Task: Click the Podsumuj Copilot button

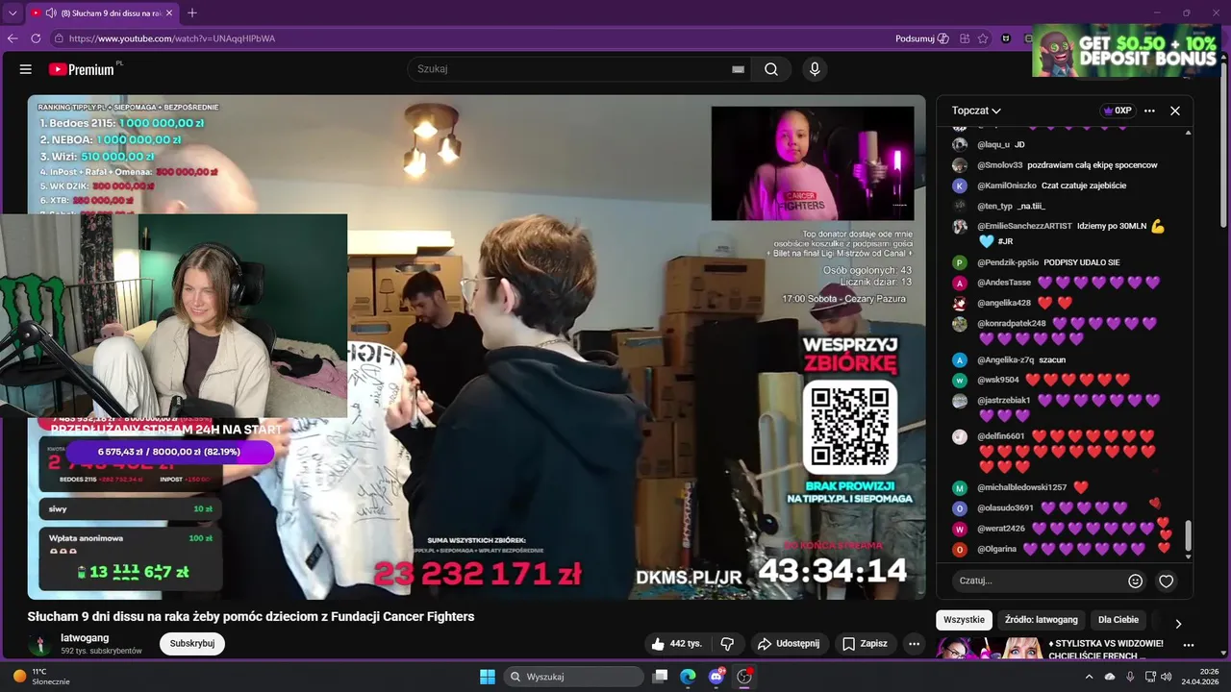Action: point(922,38)
